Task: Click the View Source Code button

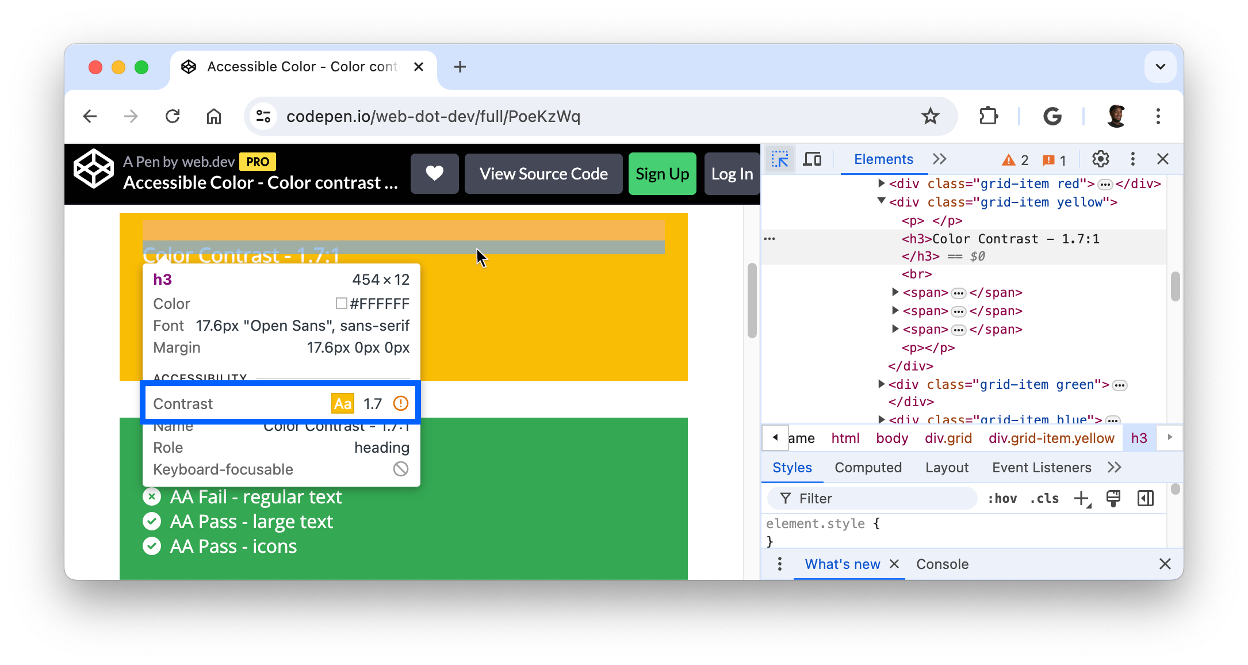Action: [544, 174]
